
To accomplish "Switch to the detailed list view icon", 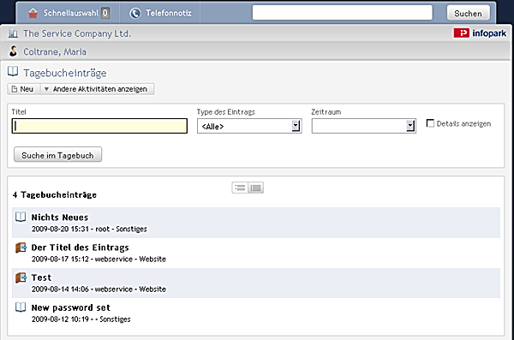I will pos(255,188).
